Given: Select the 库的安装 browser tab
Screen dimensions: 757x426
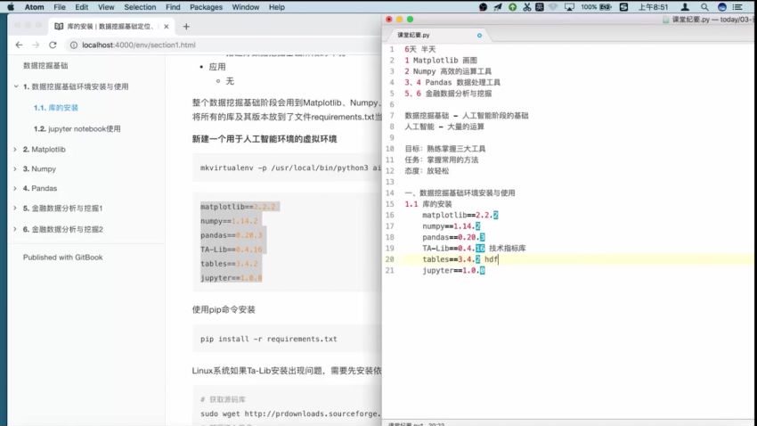Looking at the screenshot, I should (111, 27).
